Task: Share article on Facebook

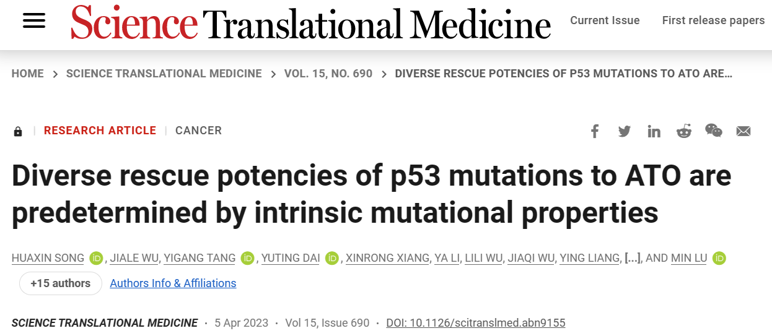Action: (x=595, y=131)
